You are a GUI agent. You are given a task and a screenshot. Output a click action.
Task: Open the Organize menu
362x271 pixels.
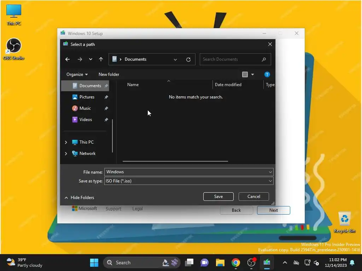[77, 74]
